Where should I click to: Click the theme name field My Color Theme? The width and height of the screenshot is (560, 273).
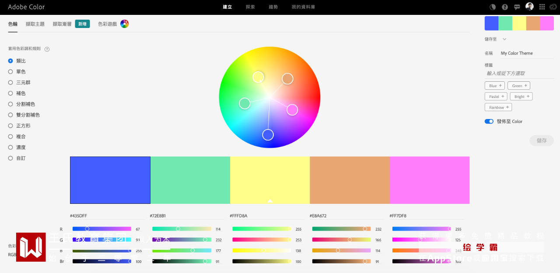pyautogui.click(x=527, y=53)
